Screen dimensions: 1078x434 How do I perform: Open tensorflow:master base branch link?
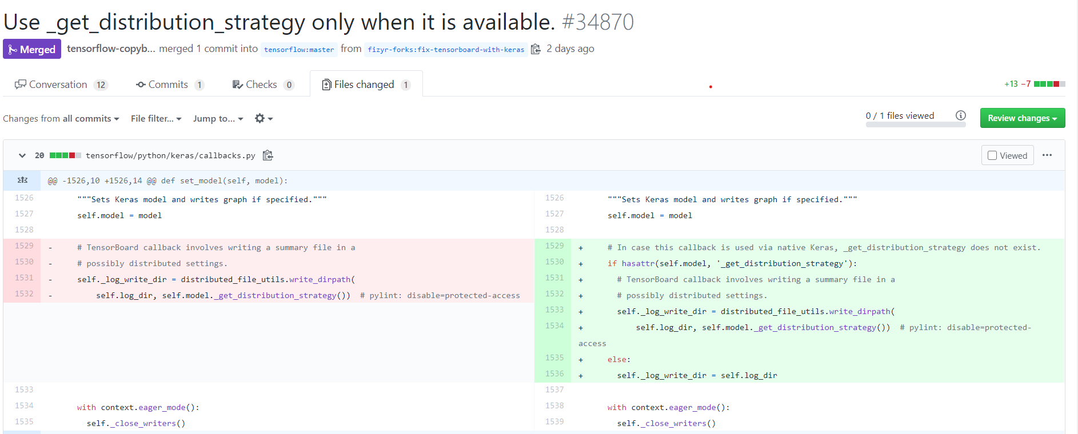pyautogui.click(x=298, y=50)
